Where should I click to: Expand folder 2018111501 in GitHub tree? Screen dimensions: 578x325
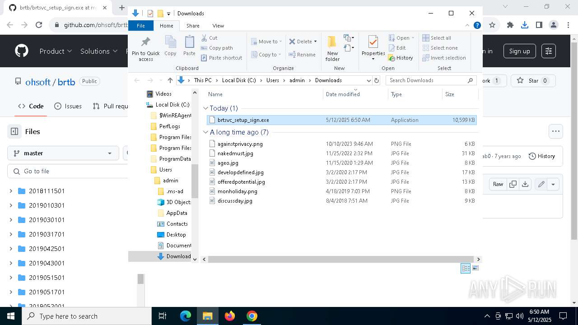[11, 191]
